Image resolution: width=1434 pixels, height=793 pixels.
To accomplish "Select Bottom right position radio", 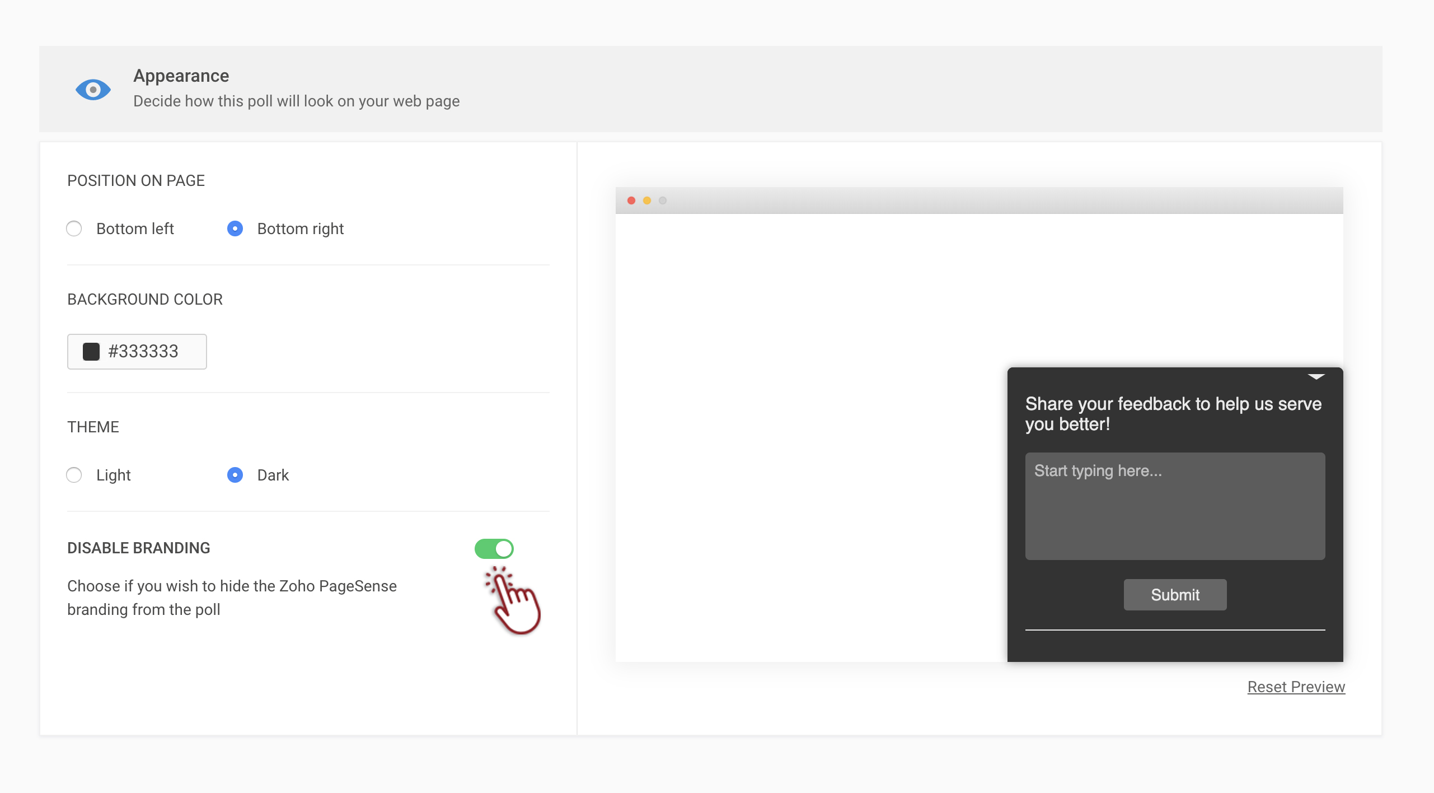I will point(235,228).
